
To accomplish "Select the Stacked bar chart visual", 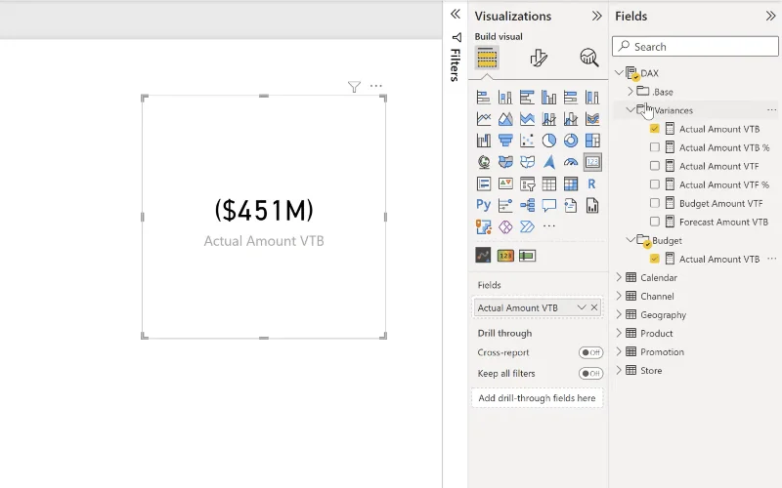I will point(483,97).
